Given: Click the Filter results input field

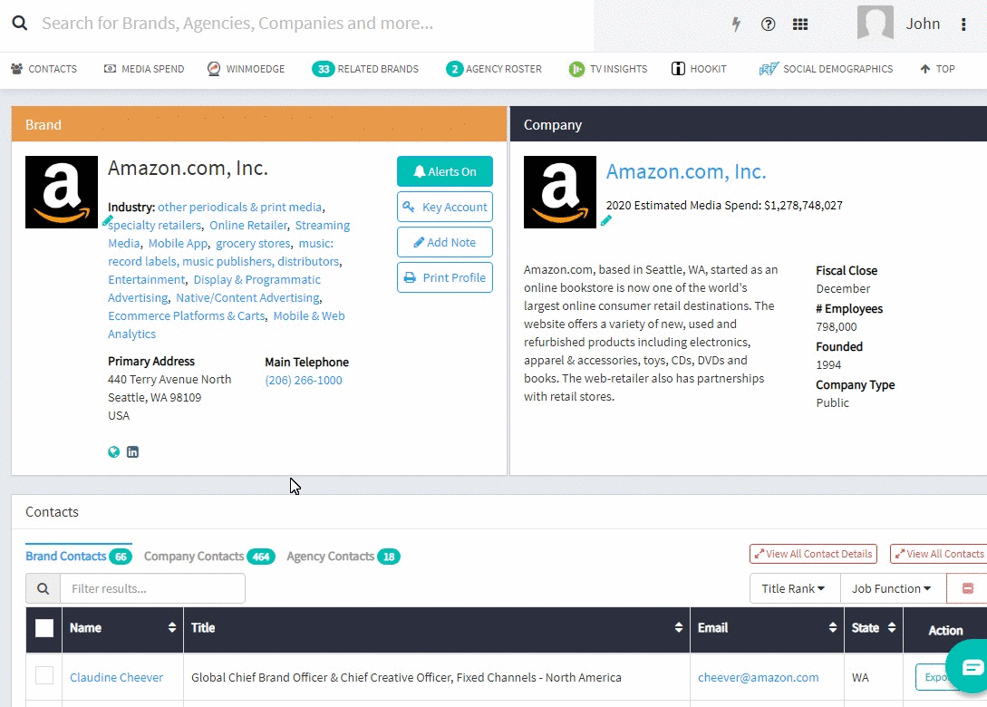Looking at the screenshot, I should point(152,588).
